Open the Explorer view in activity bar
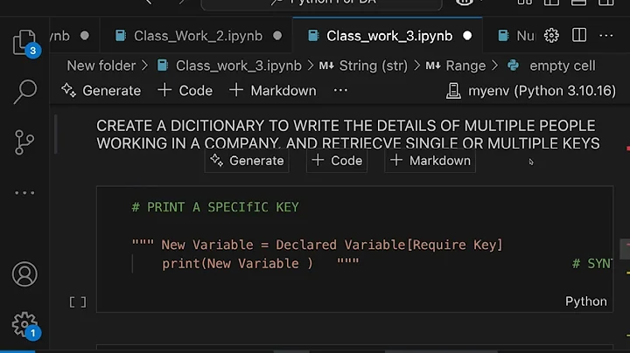Viewport: 630px width, 353px height. [24, 42]
